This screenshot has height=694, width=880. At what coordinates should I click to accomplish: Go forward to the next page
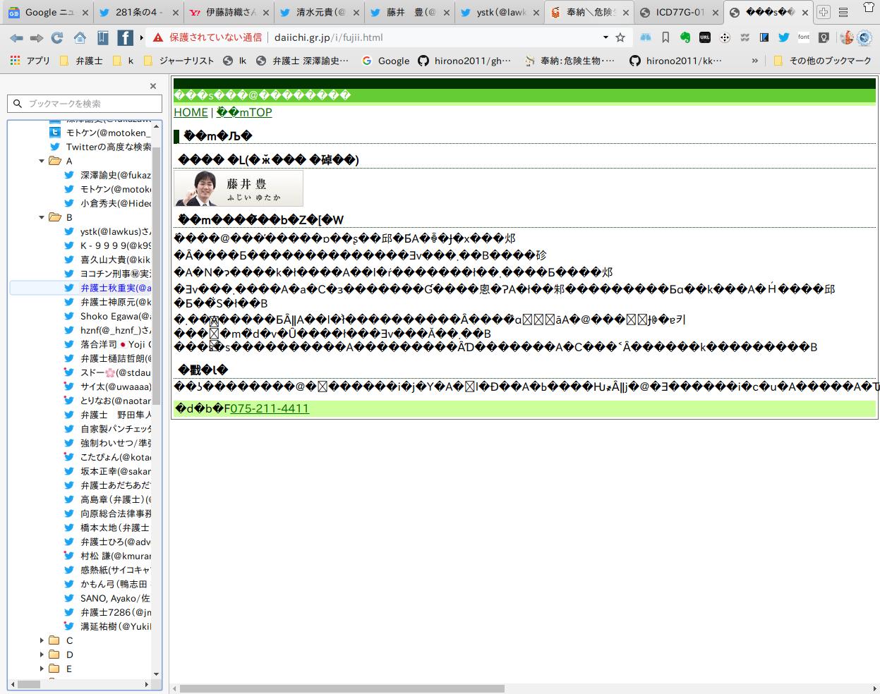(37, 37)
